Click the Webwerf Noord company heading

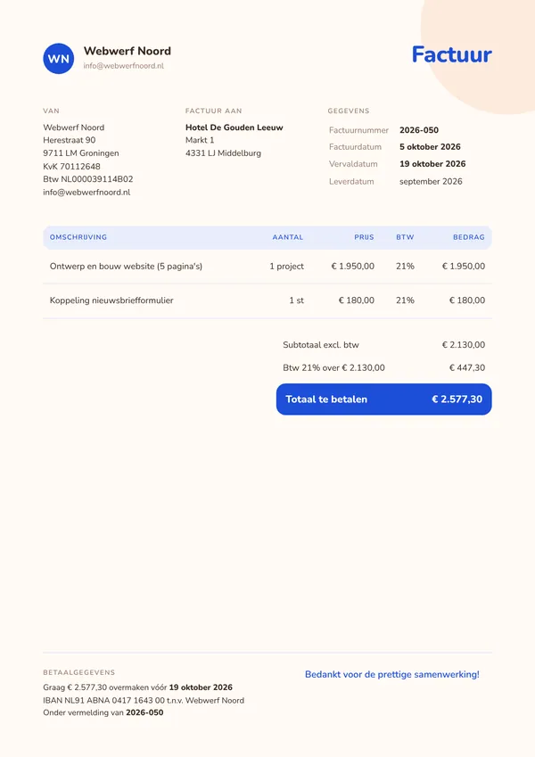127,51
